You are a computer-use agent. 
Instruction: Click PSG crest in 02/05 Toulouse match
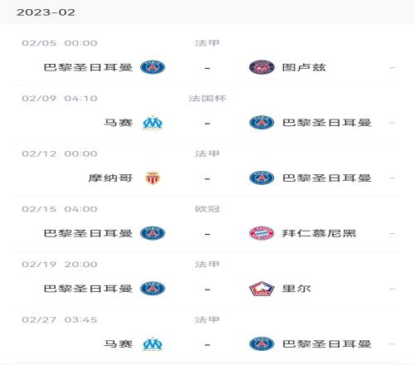(x=153, y=67)
